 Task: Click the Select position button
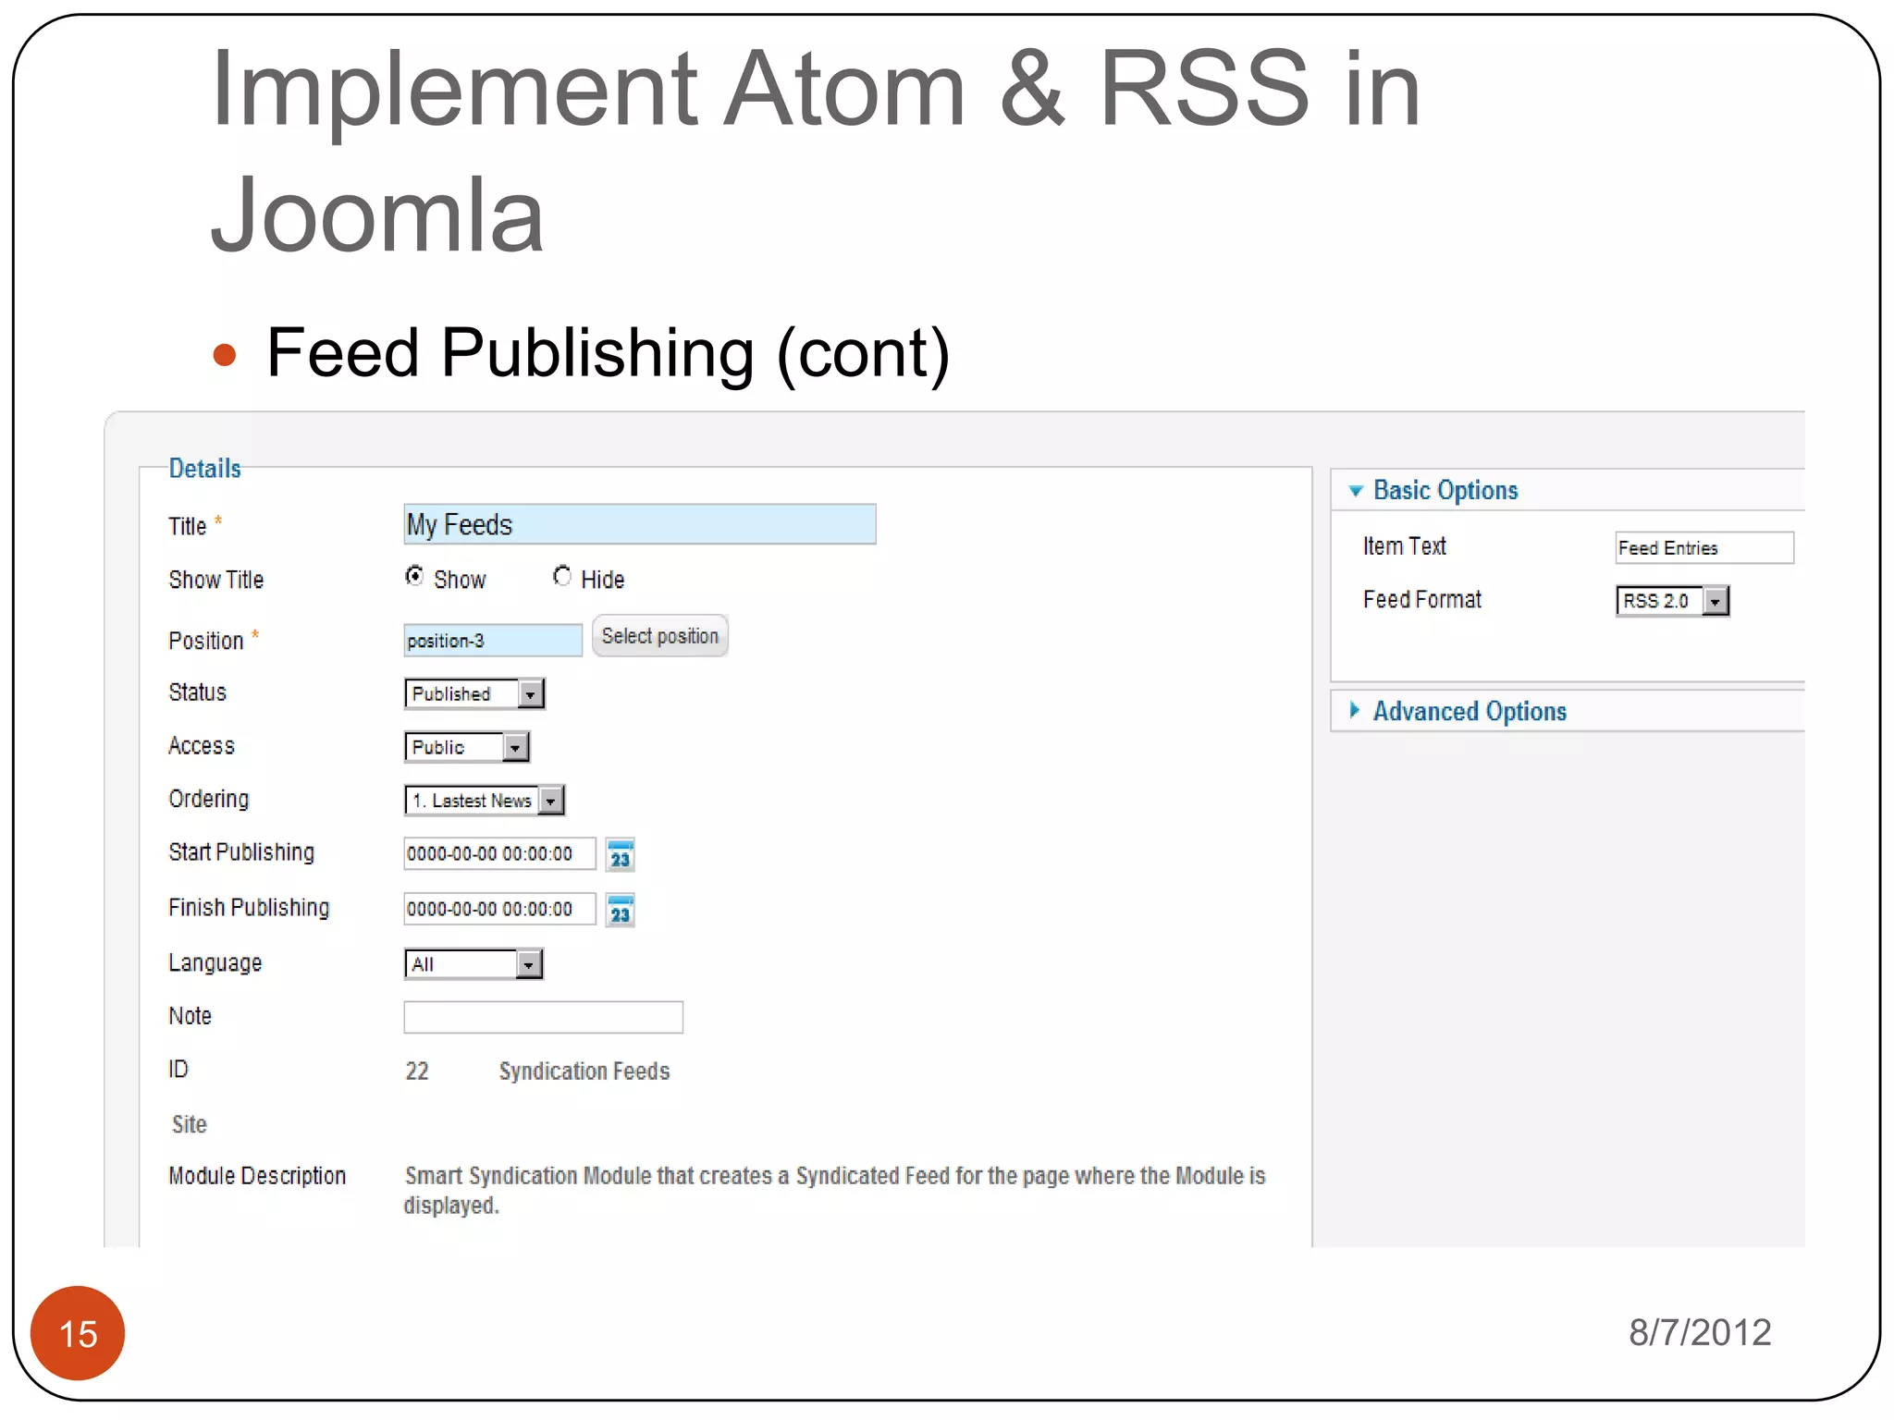(659, 636)
